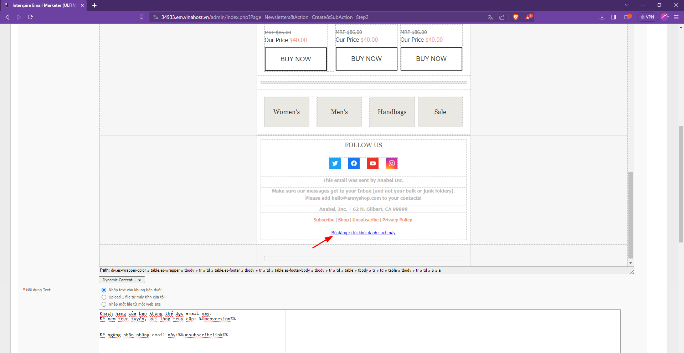Screen dimensions: 684x353
Task: Click the Instagram social icon
Action: tap(391, 163)
